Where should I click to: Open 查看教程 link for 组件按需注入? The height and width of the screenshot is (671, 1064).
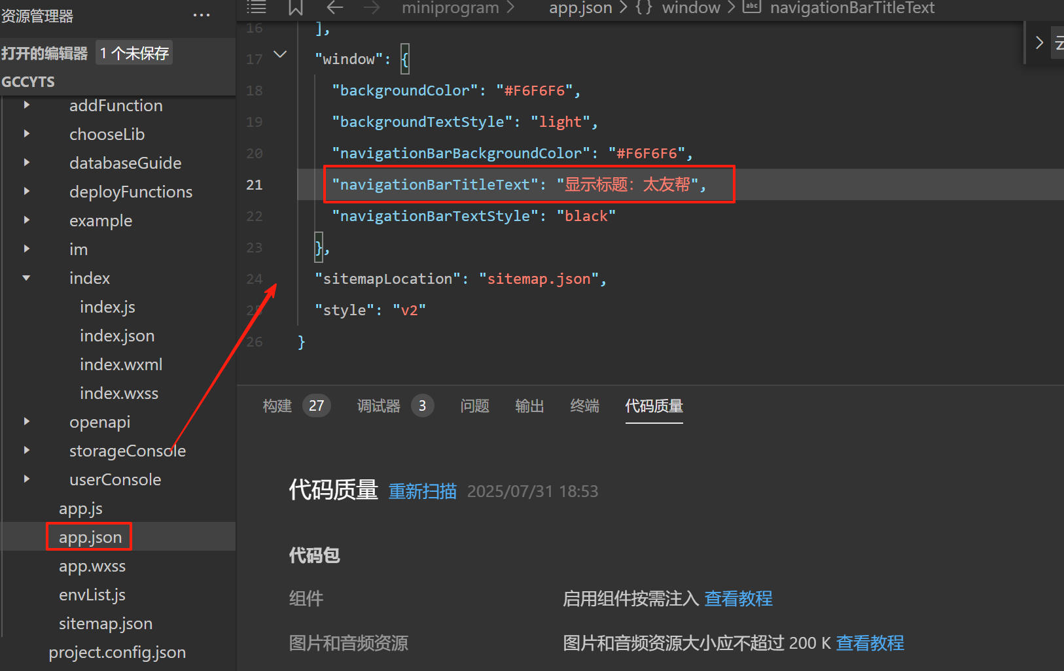(738, 598)
